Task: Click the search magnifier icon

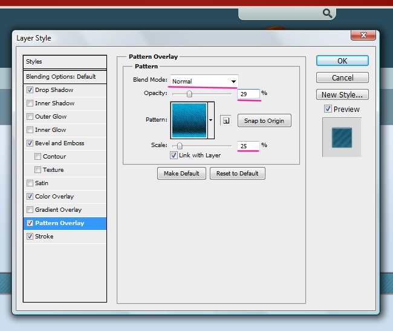Action: pyautogui.click(x=327, y=13)
